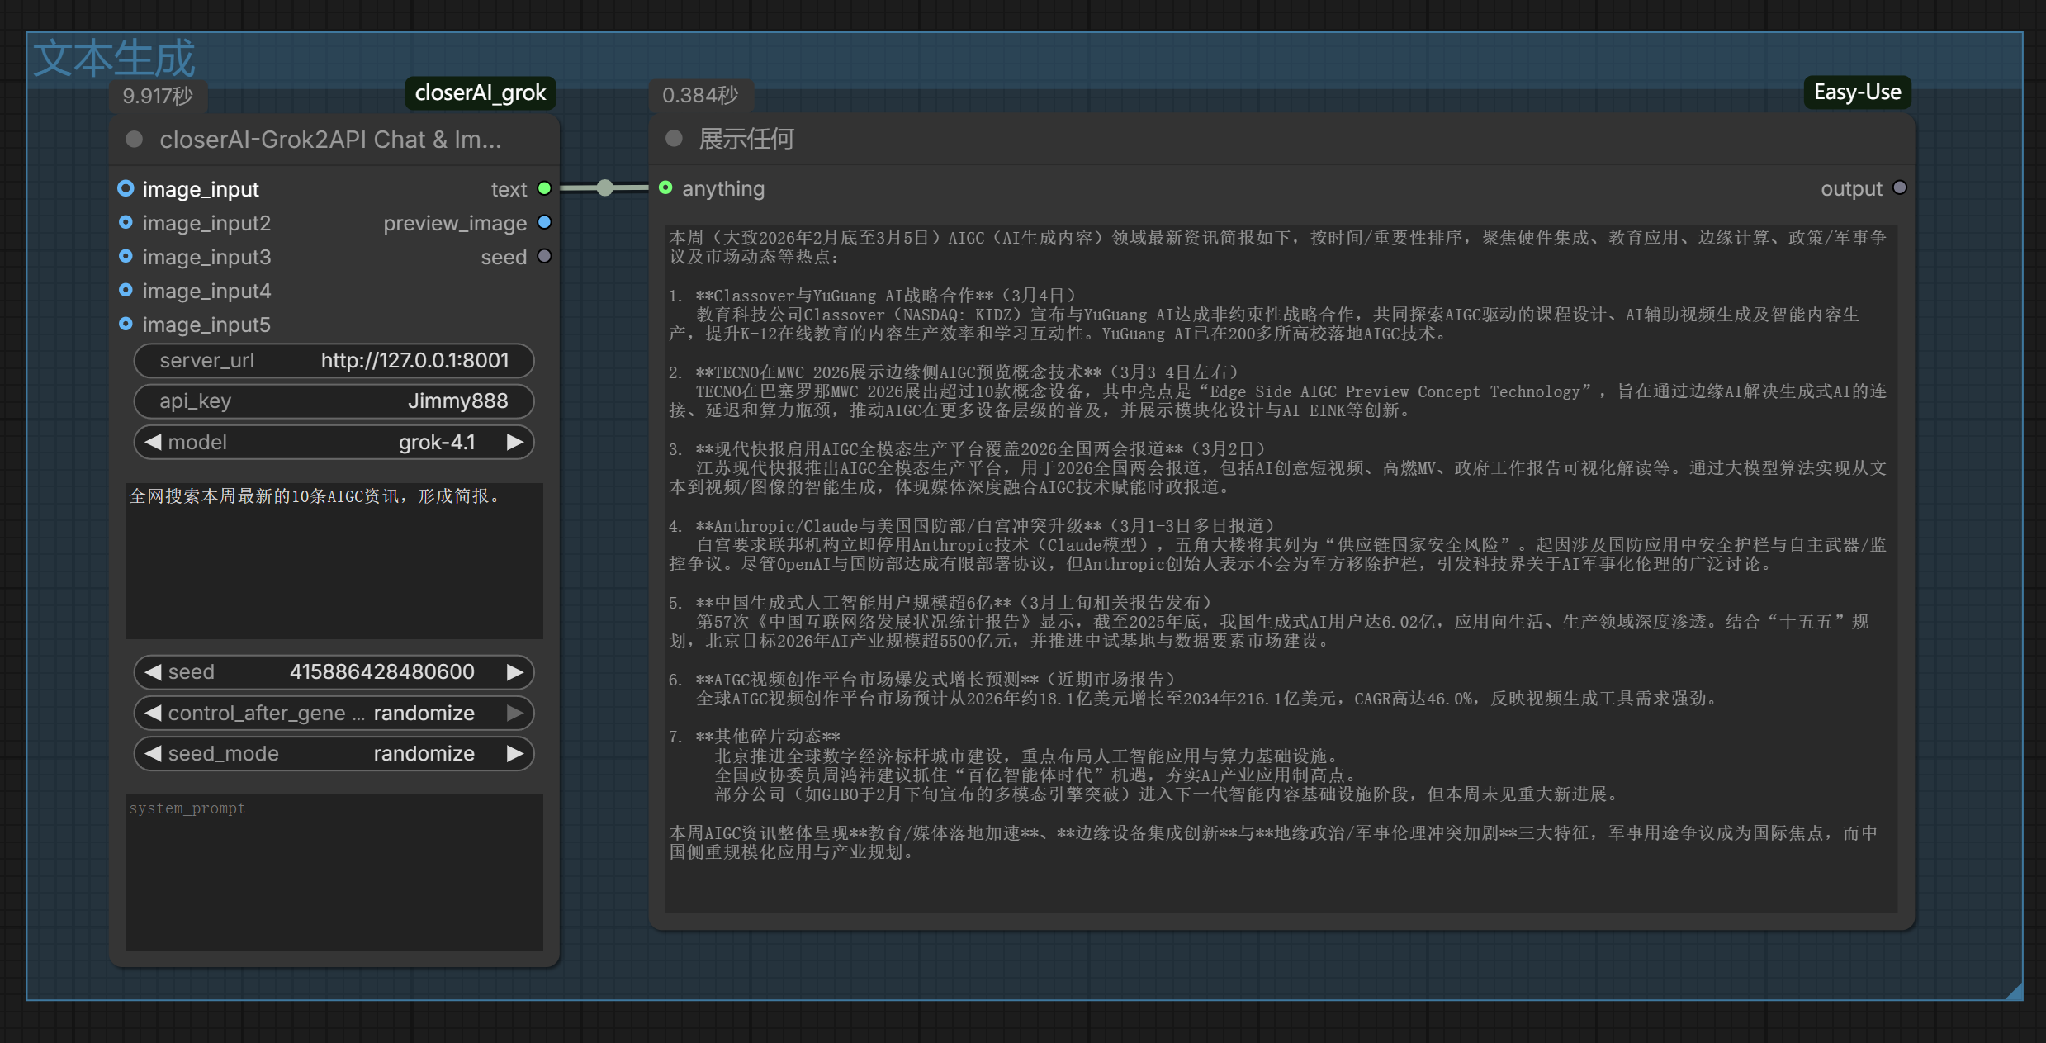Screen dimensions: 2046x1043
Task: Click the server_url input field
Action: click(x=334, y=361)
